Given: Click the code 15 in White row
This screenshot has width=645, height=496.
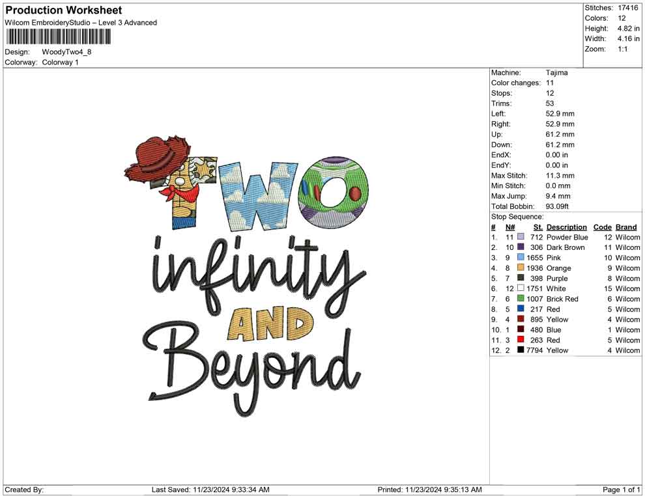Looking at the screenshot, I should click(x=608, y=288).
